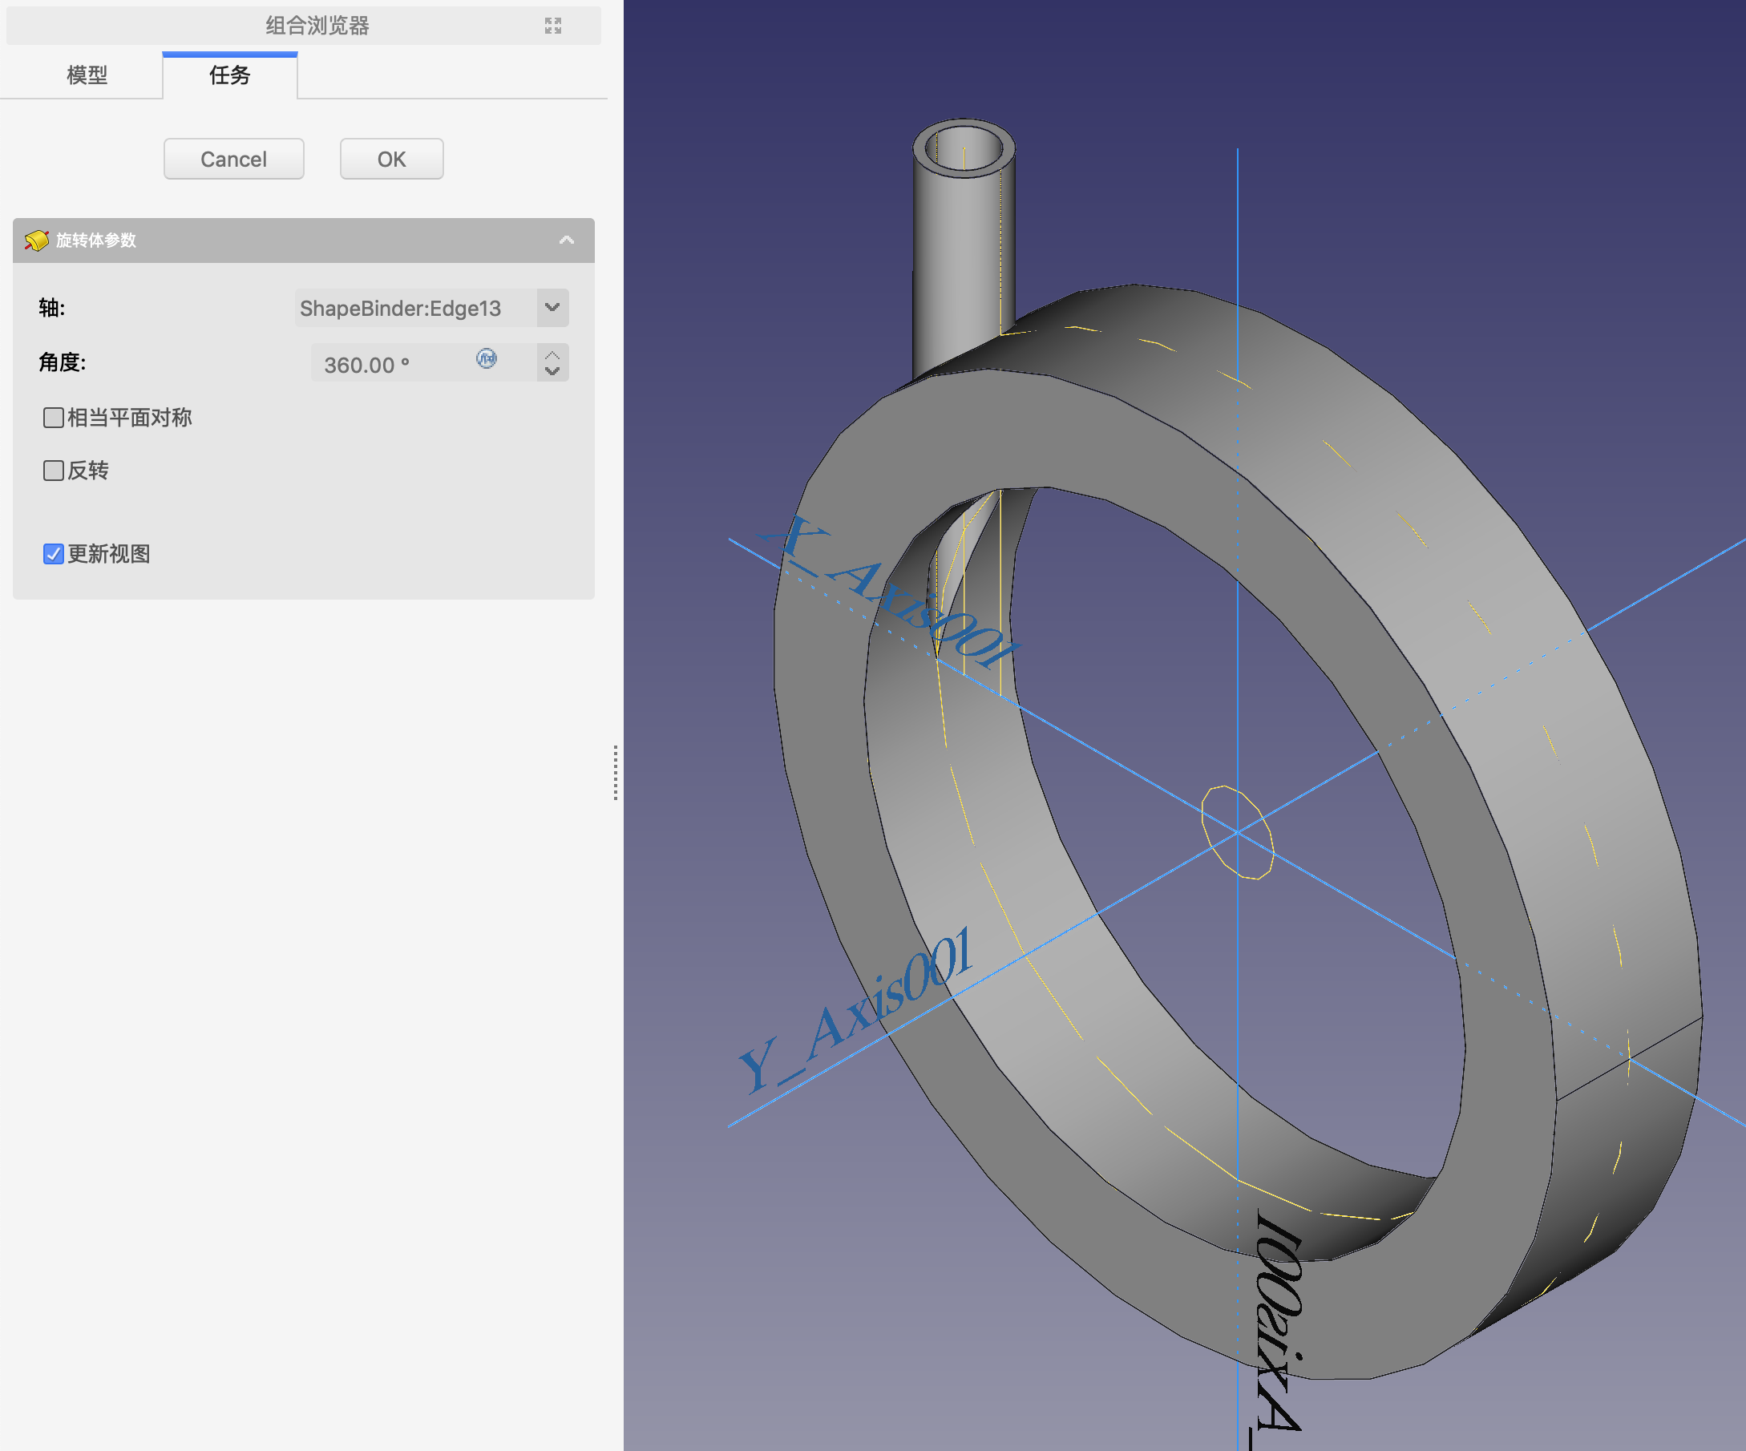1746x1451 pixels.
Task: Switch to the 模型 tab
Action: coord(87,75)
